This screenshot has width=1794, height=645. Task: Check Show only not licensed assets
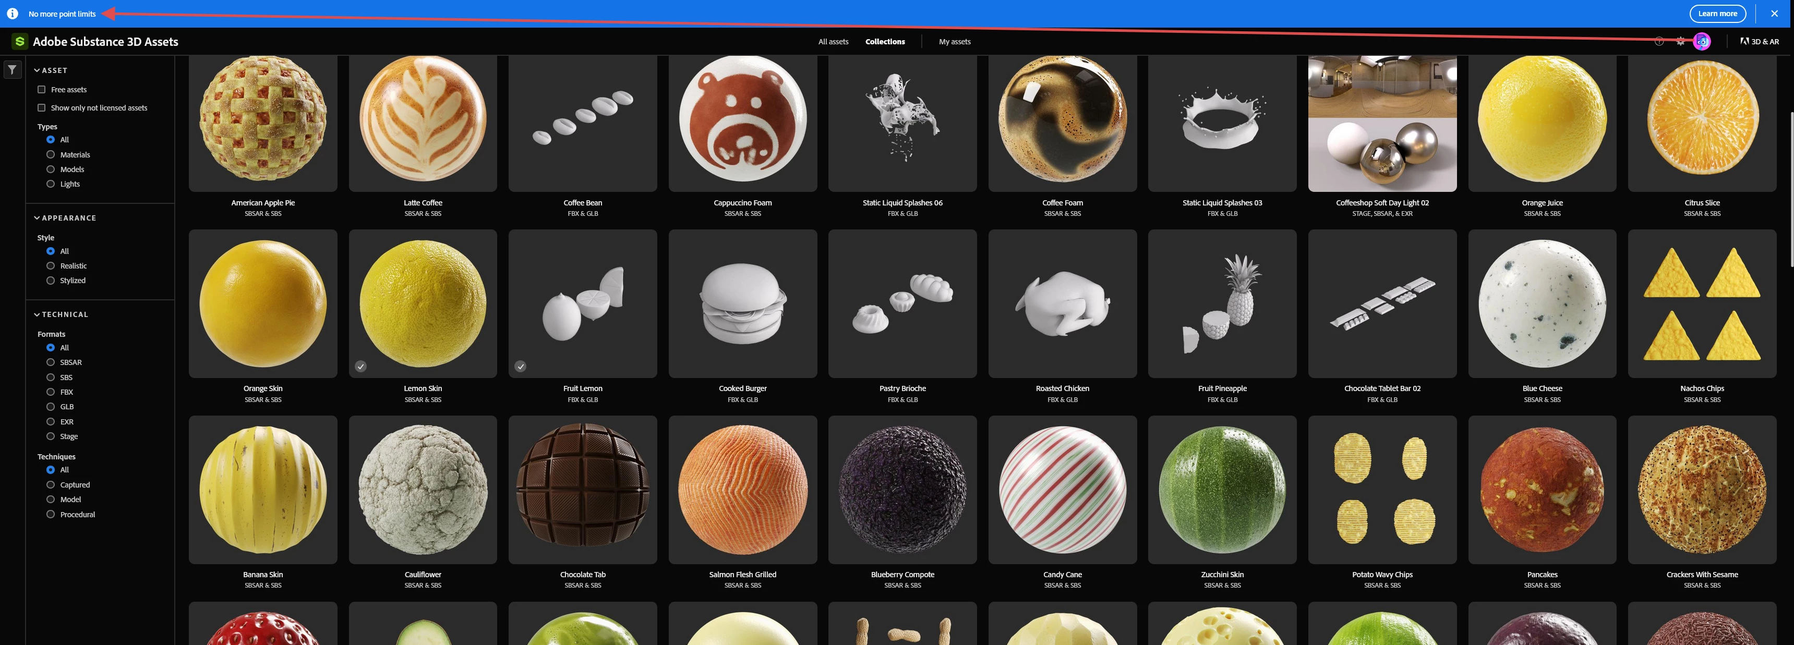(42, 108)
